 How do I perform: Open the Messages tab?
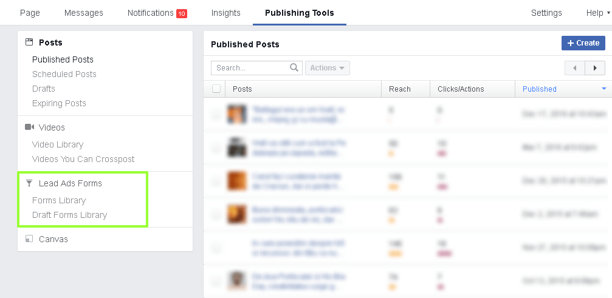tap(83, 13)
